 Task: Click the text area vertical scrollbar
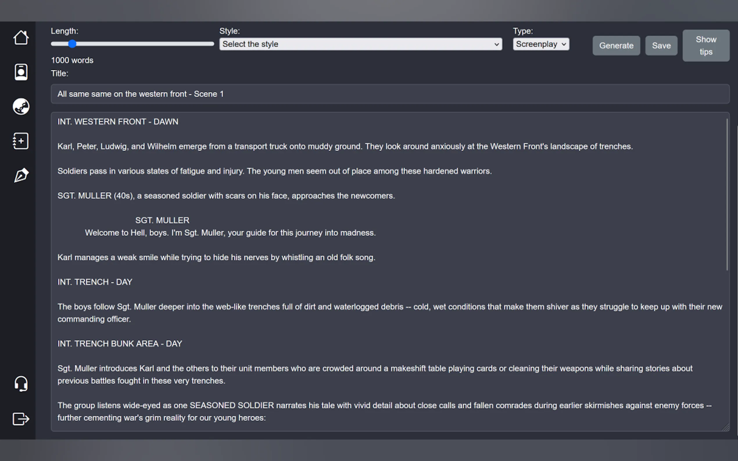coord(727,195)
